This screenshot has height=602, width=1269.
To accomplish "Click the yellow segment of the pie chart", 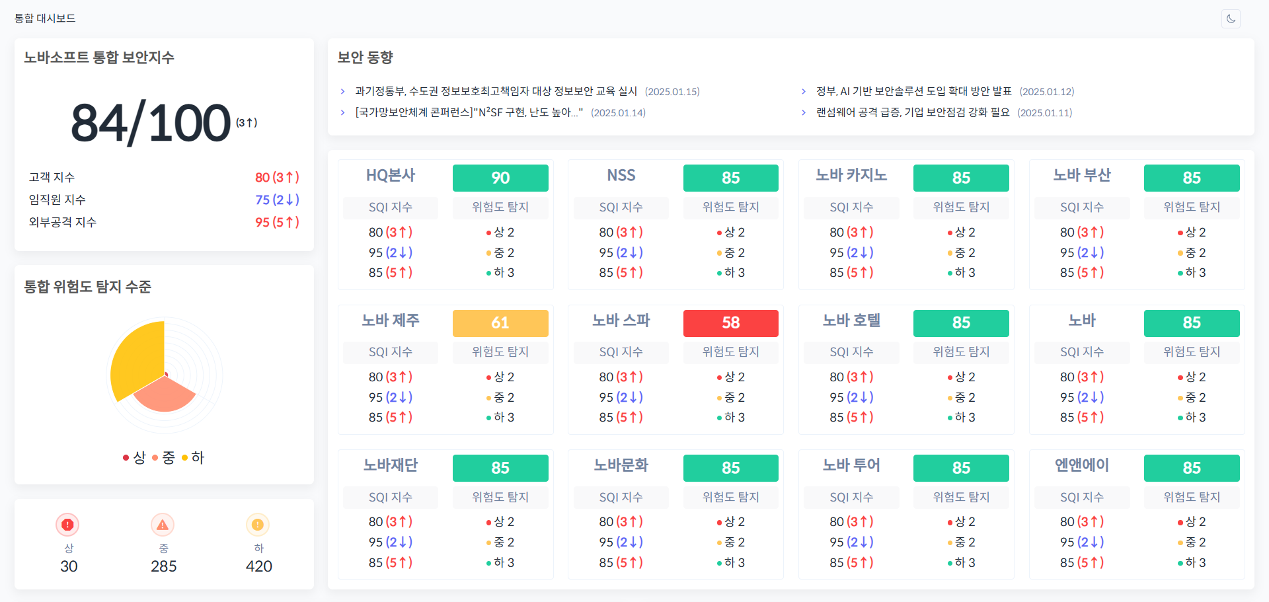I will [135, 360].
